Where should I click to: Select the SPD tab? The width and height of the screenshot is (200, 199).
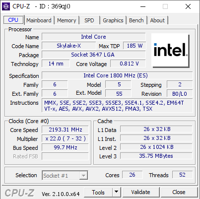[x=89, y=20]
